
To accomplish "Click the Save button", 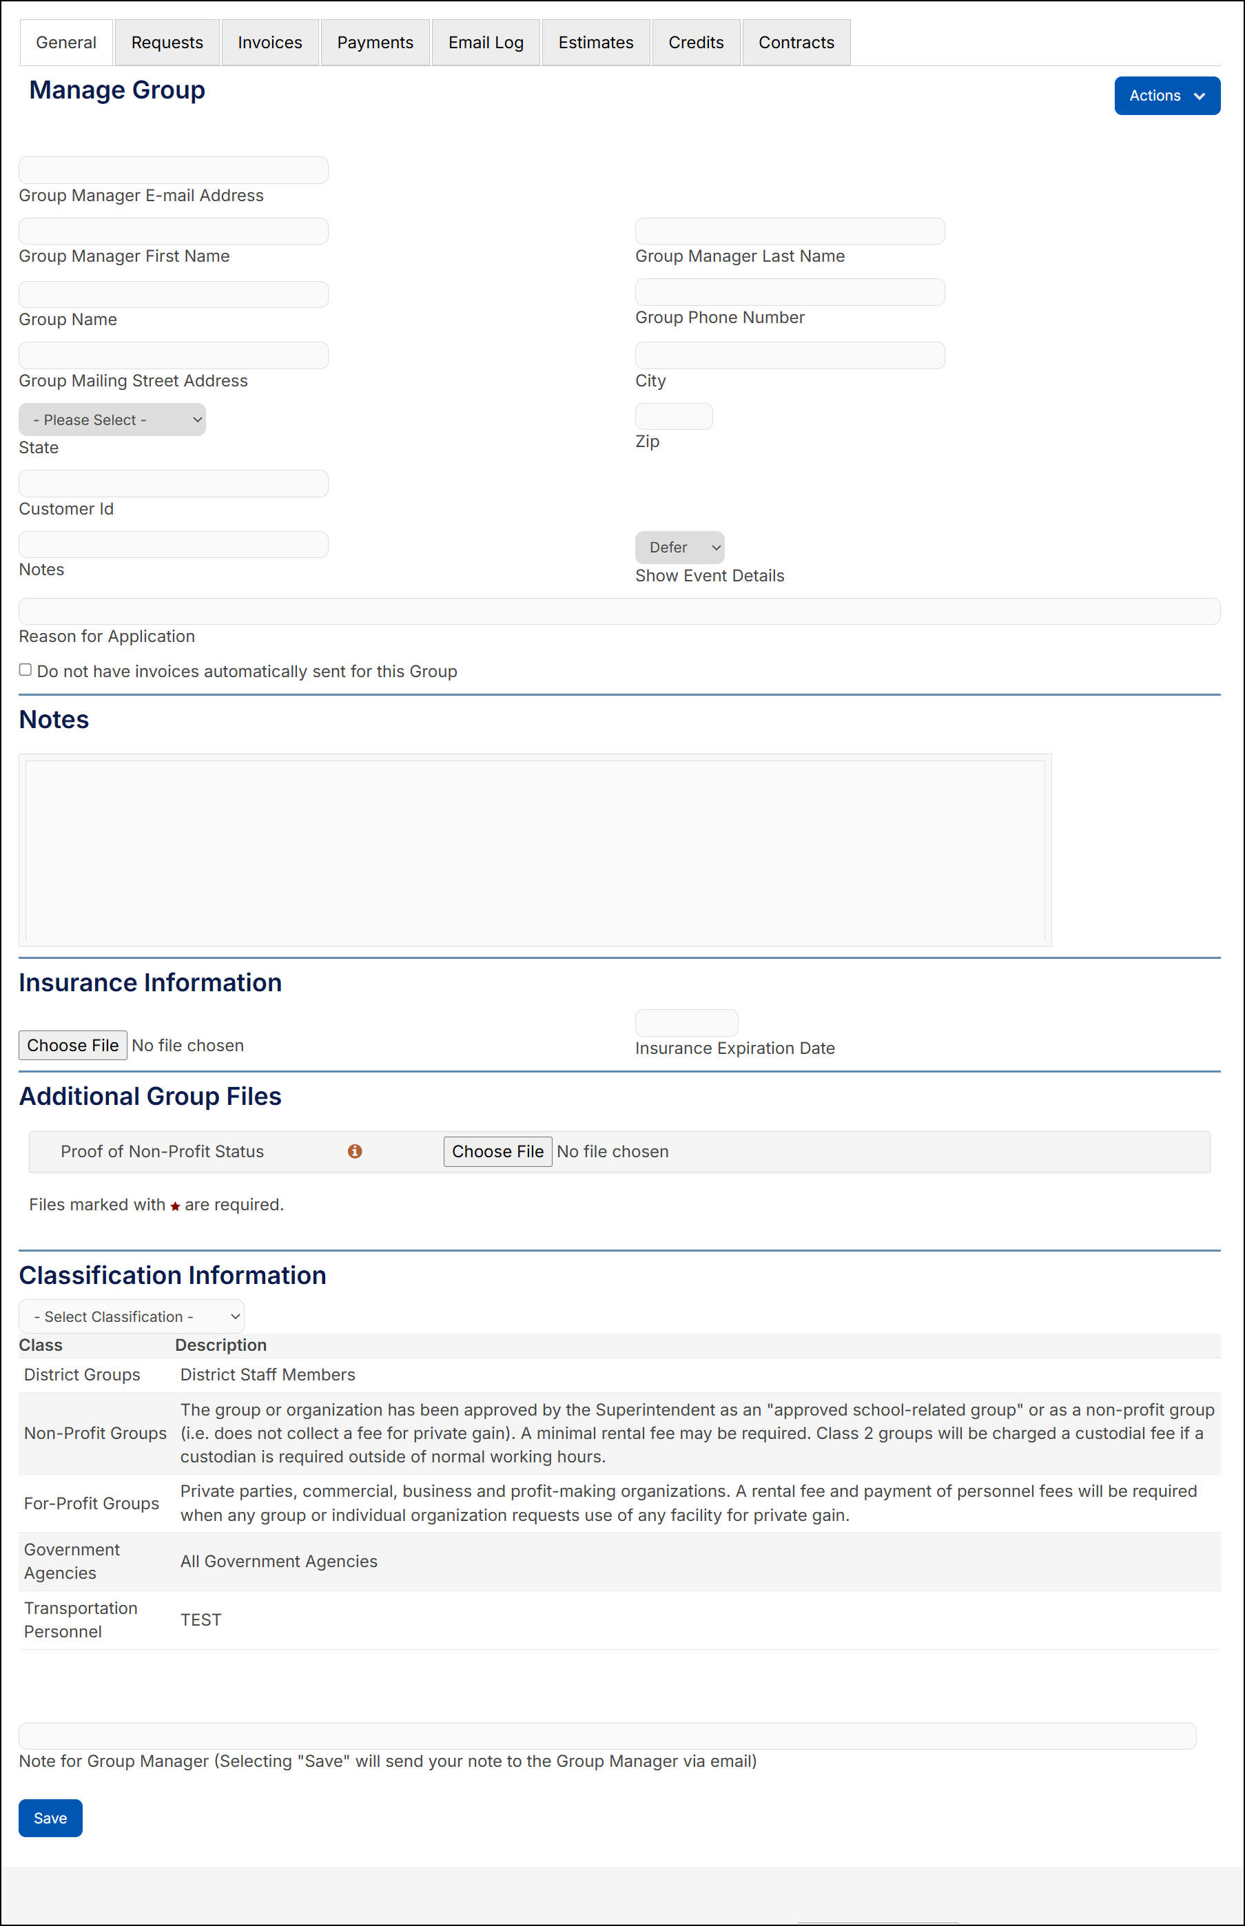I will (50, 1818).
